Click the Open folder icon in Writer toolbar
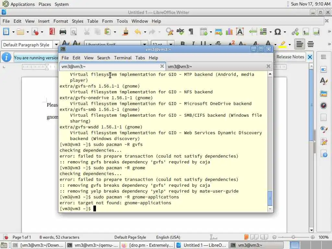Image resolution: width=332 pixels, height=249 pixels. (x=20, y=32)
